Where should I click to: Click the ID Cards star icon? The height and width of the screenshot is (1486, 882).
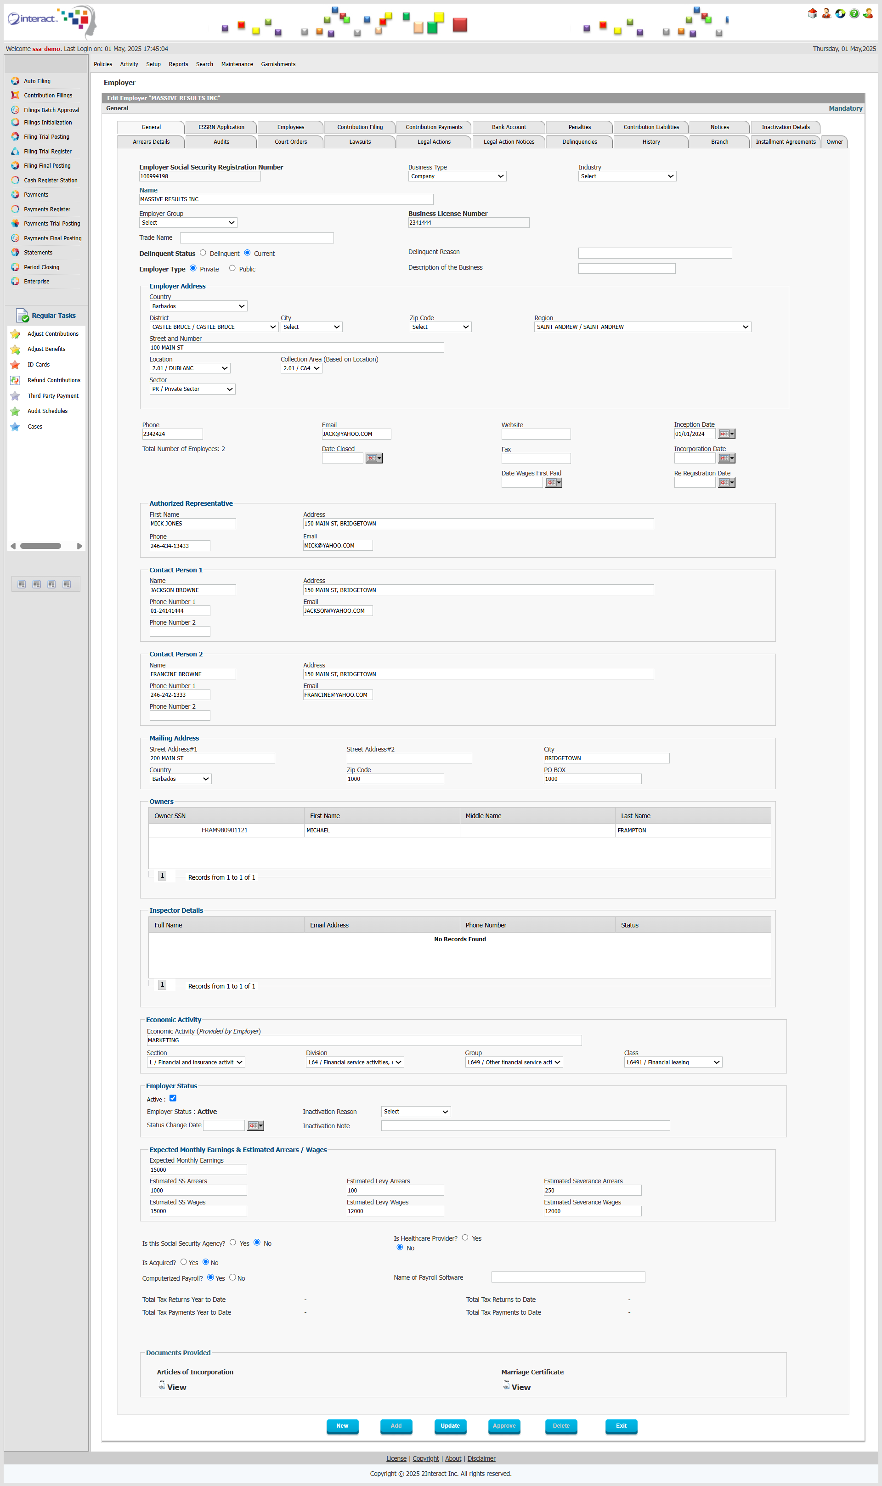(15, 364)
